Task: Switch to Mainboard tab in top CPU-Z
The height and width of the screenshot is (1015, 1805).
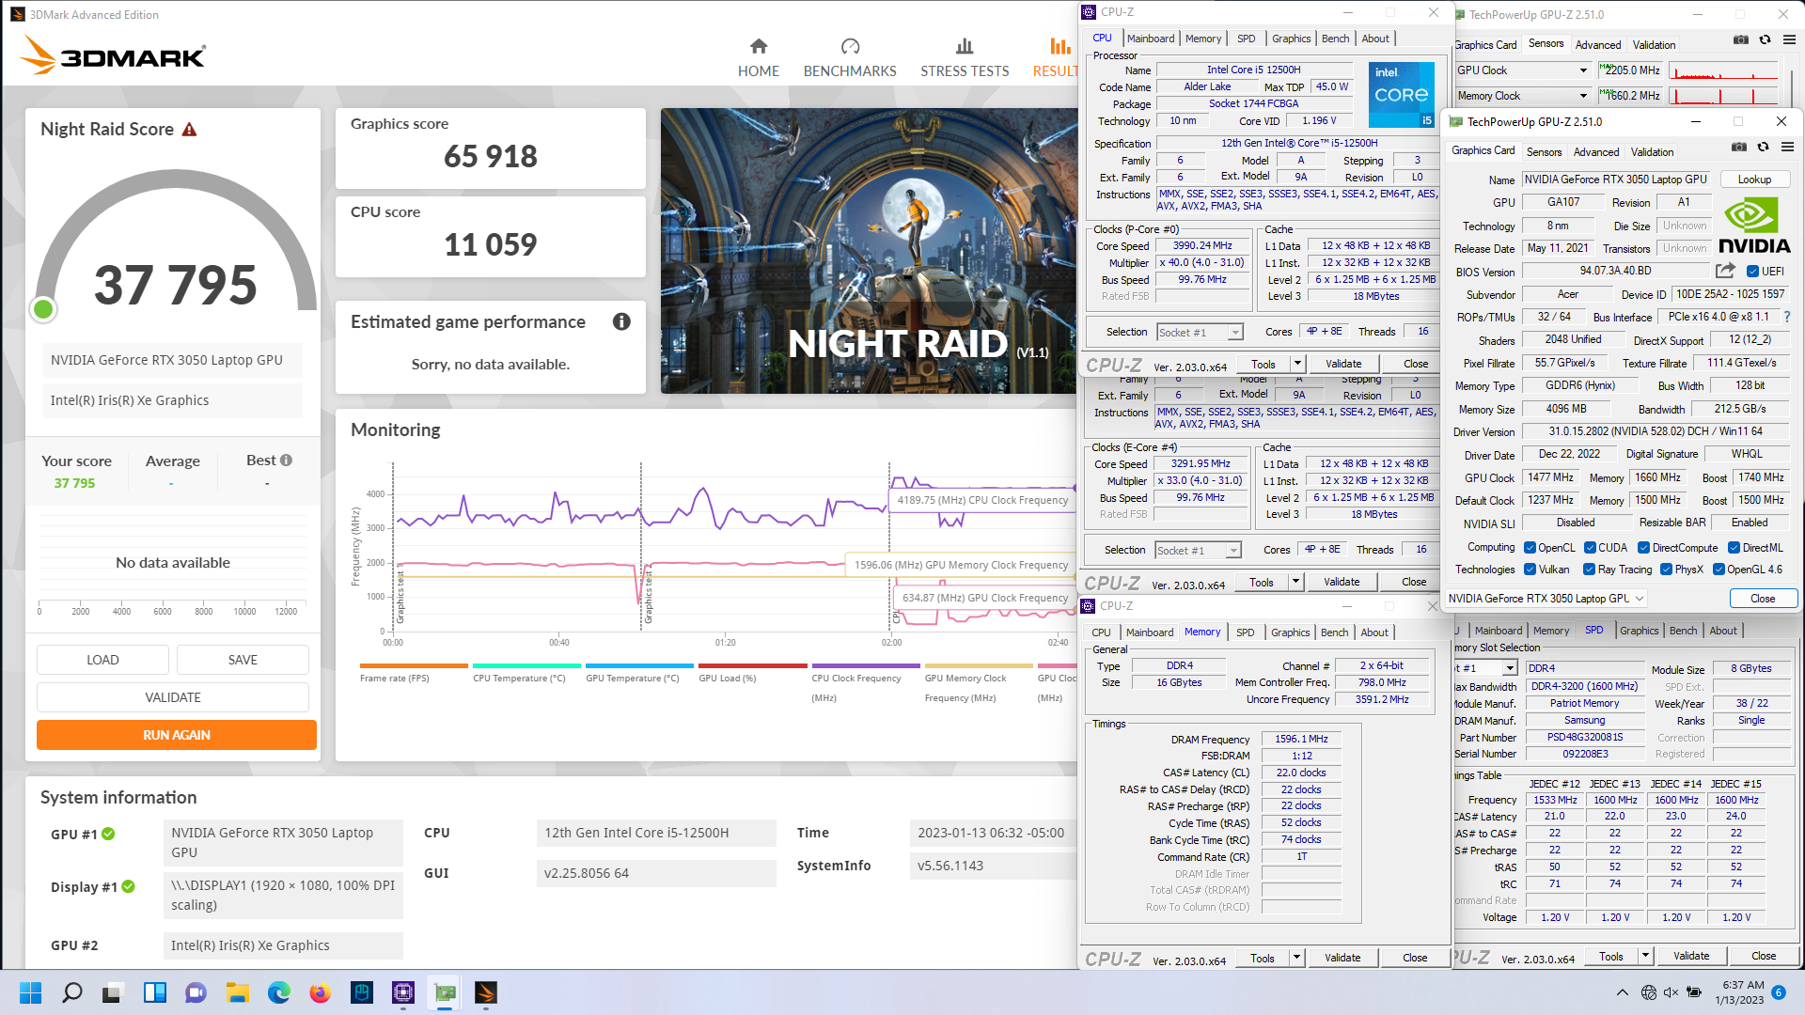Action: [1151, 39]
